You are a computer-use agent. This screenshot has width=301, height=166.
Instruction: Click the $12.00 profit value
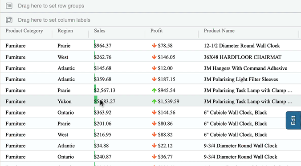[x=165, y=68]
